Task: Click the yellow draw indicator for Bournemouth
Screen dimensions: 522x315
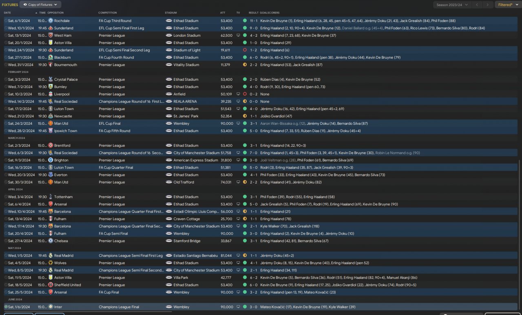Action: (245, 65)
